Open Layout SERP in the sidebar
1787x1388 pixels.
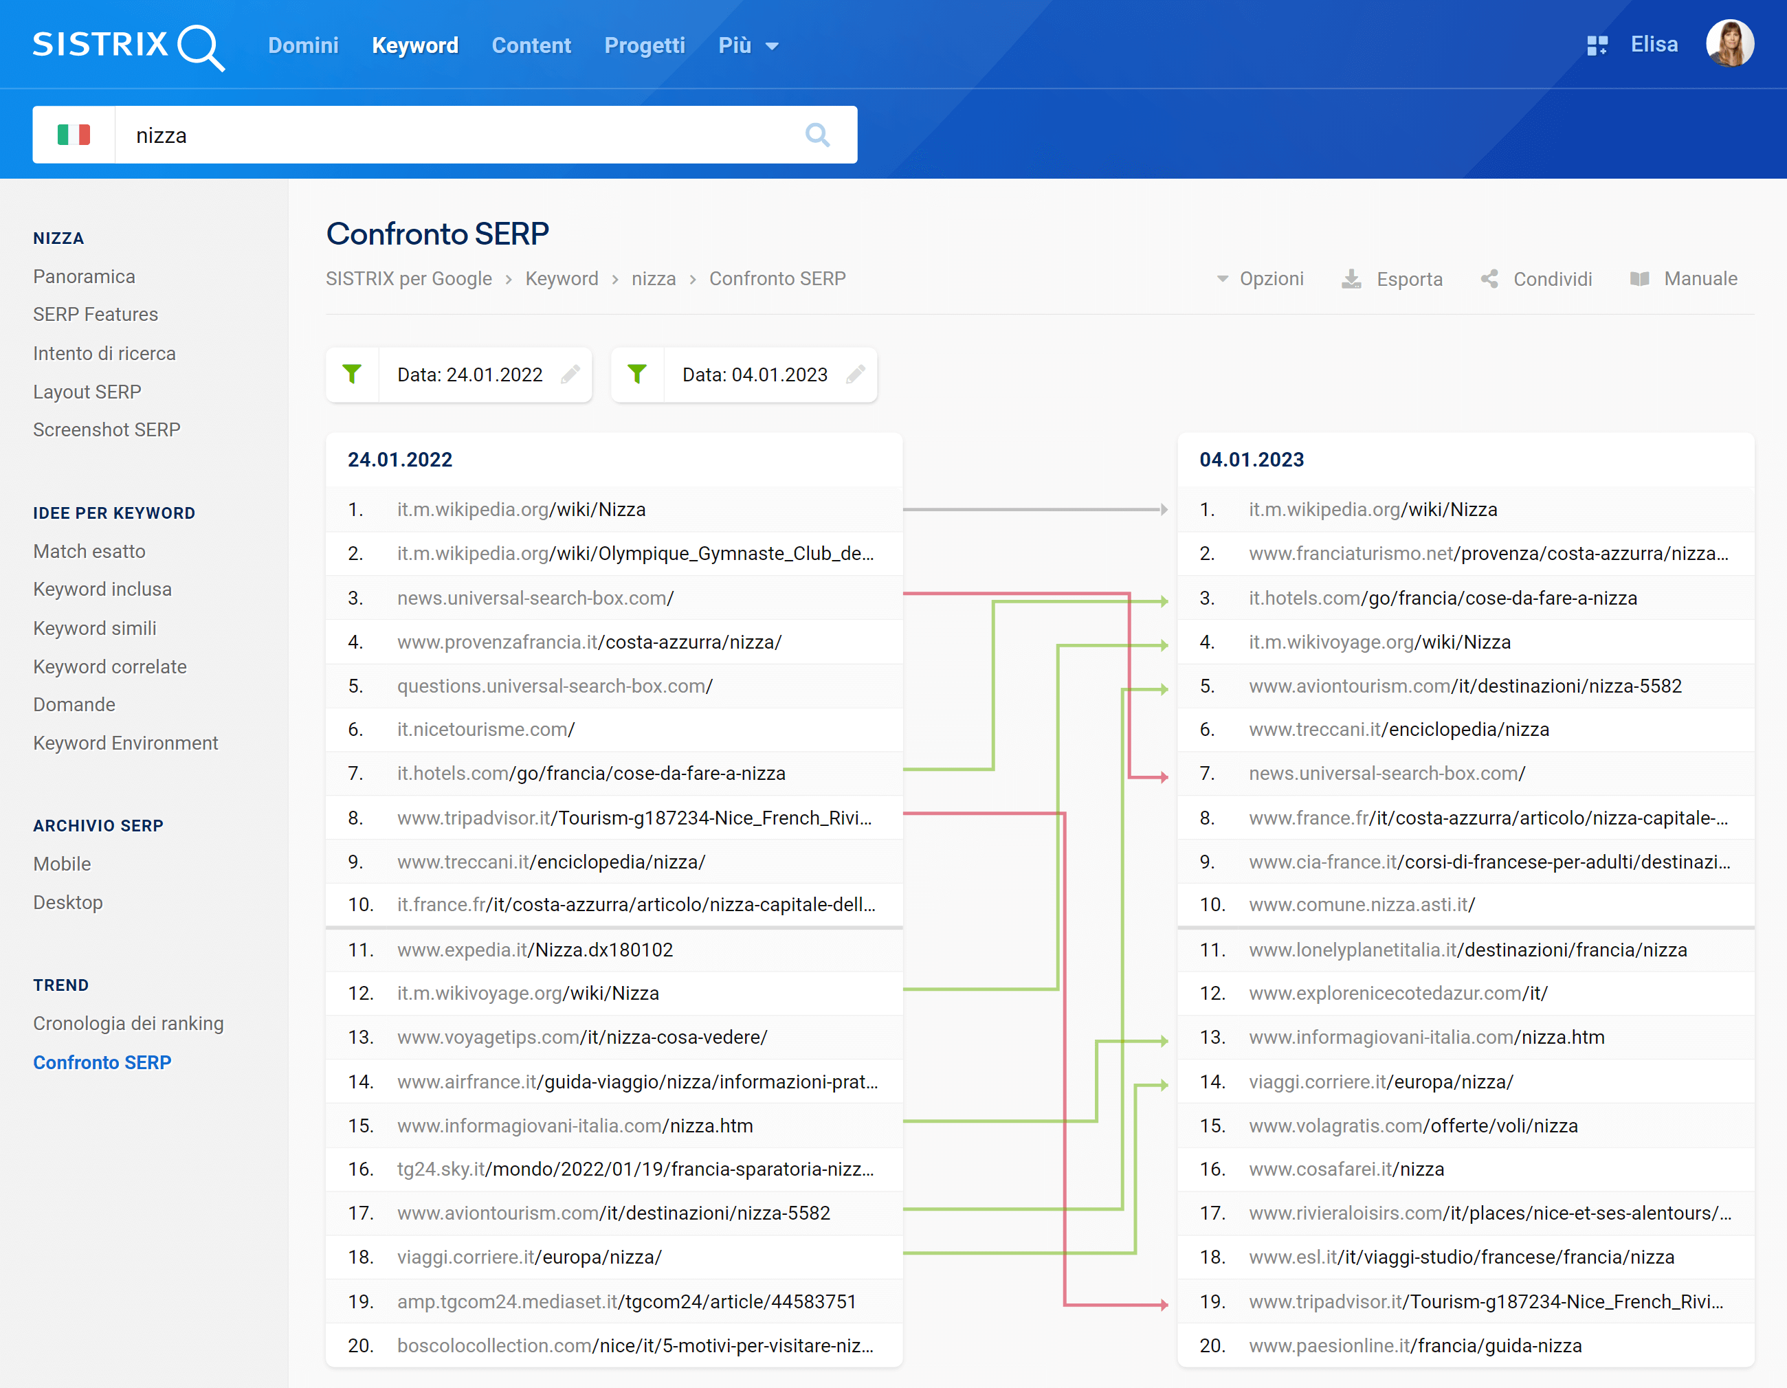click(x=87, y=392)
